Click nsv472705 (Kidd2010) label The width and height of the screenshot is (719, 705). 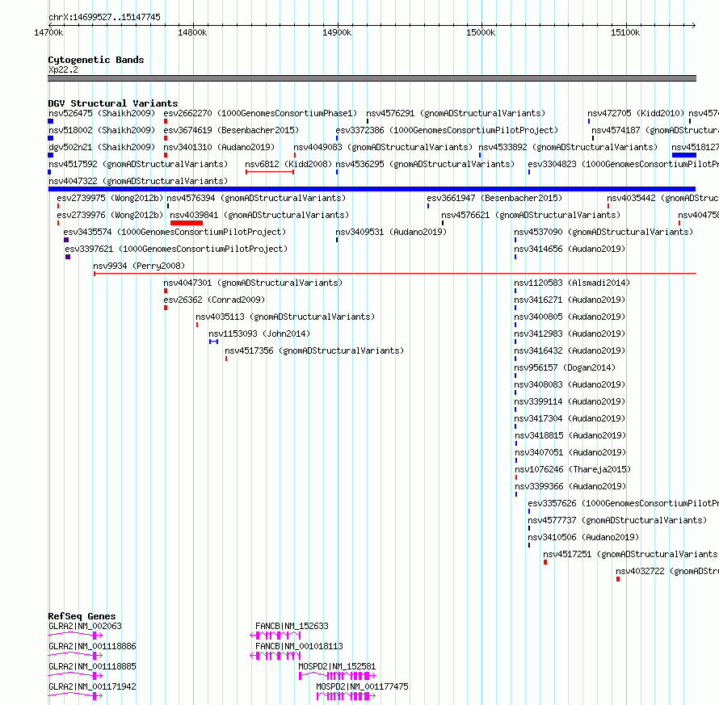click(x=636, y=113)
